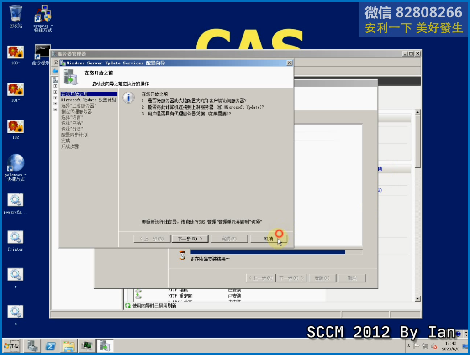470x355 pixels.
Task: Click the blue back arrow in Server Manager
Action: 55,71
